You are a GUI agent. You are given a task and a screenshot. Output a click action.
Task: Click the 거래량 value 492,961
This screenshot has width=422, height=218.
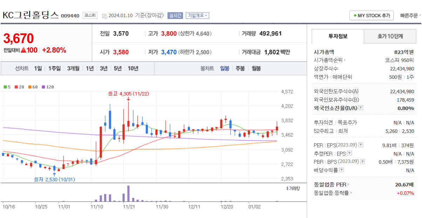[x=271, y=34]
